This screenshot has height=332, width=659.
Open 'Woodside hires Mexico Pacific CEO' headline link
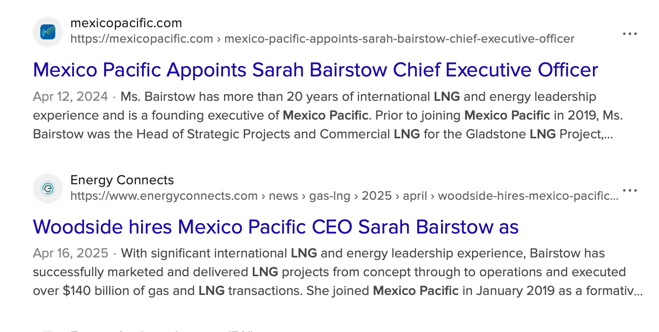[x=276, y=227]
